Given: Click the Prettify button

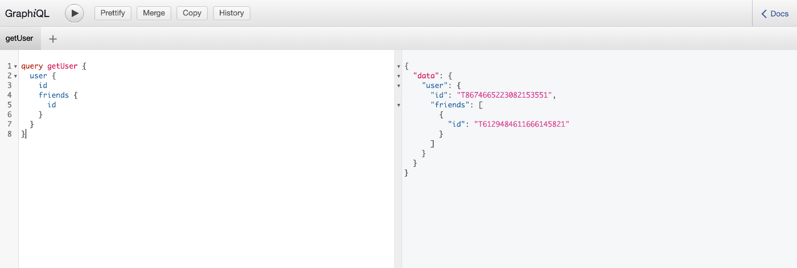Looking at the screenshot, I should point(113,13).
